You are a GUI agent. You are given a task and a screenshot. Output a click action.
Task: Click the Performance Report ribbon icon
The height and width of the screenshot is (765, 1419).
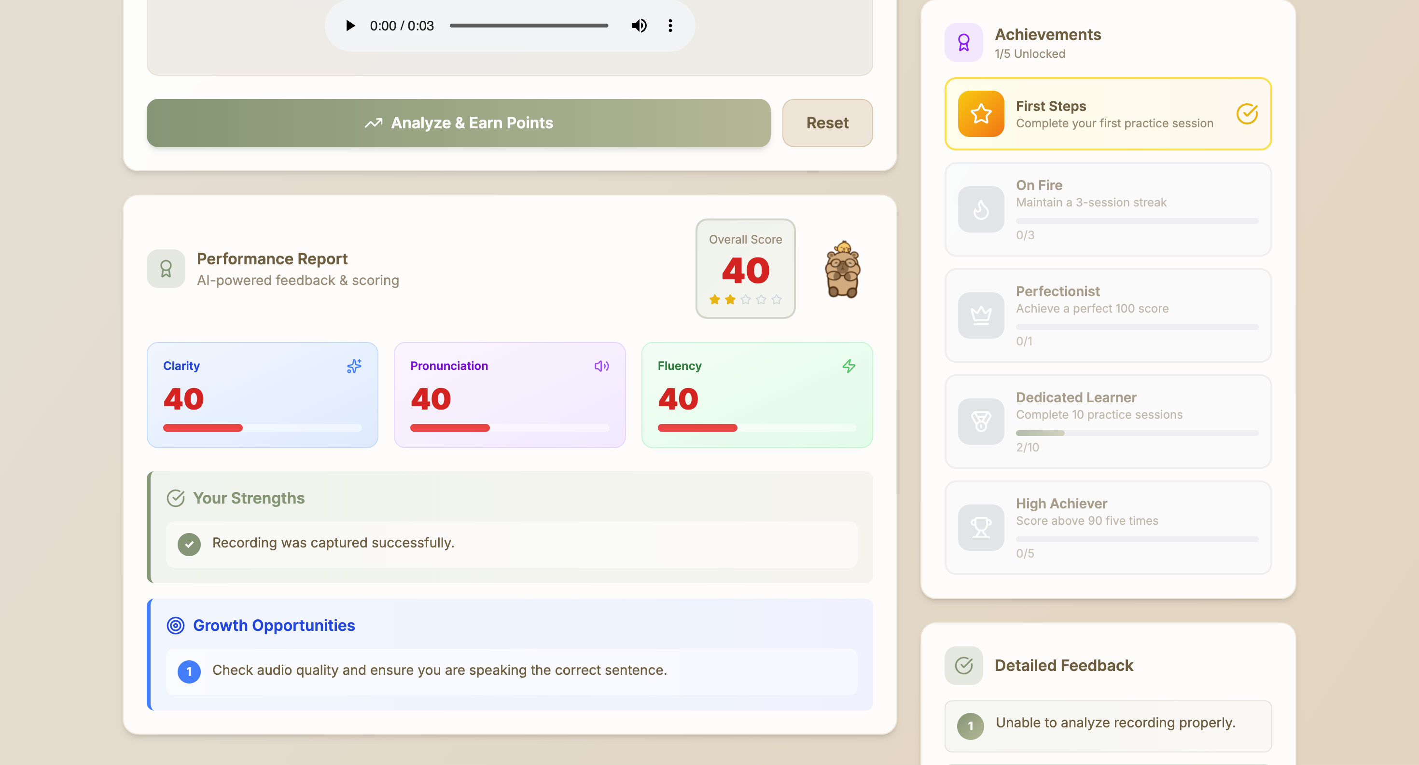click(x=166, y=269)
